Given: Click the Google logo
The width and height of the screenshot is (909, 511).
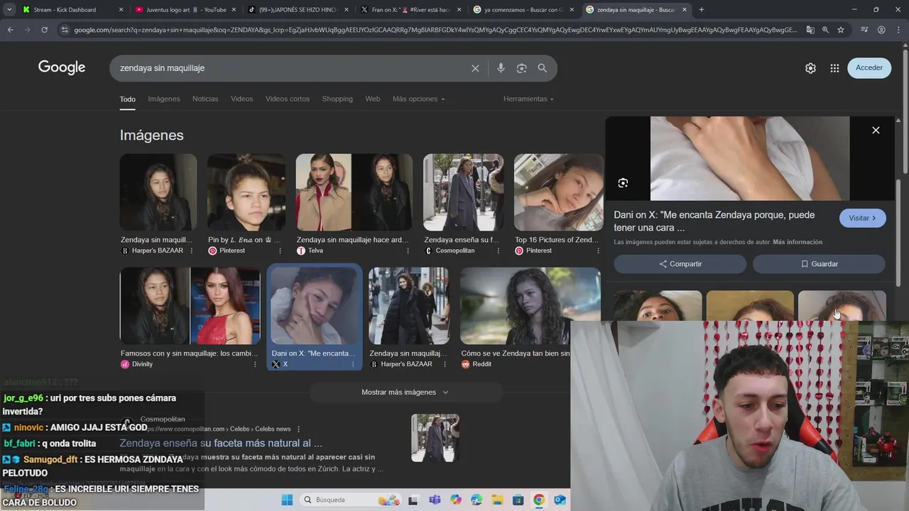Looking at the screenshot, I should [x=62, y=67].
